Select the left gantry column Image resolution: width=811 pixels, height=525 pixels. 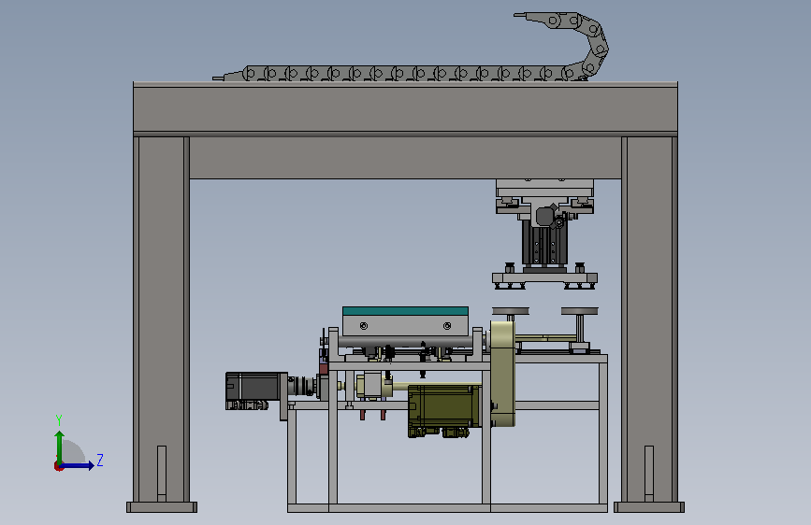click(162, 319)
